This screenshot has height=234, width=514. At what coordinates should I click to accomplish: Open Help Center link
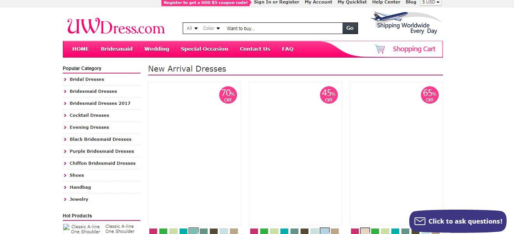coord(386,2)
